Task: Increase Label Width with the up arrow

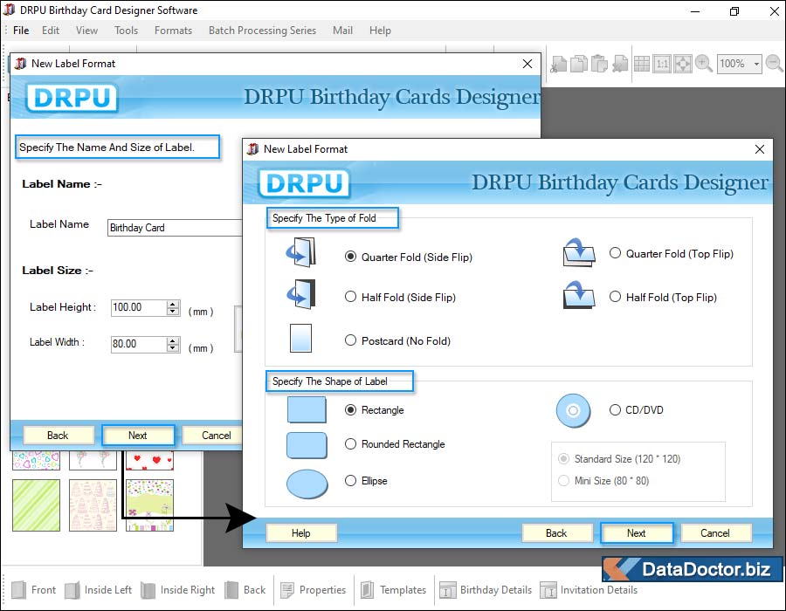Action: tap(173, 340)
